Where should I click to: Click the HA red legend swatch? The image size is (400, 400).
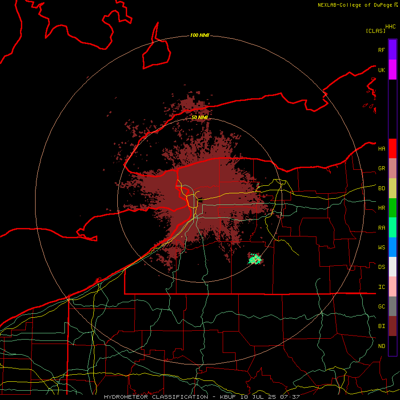[x=392, y=148]
